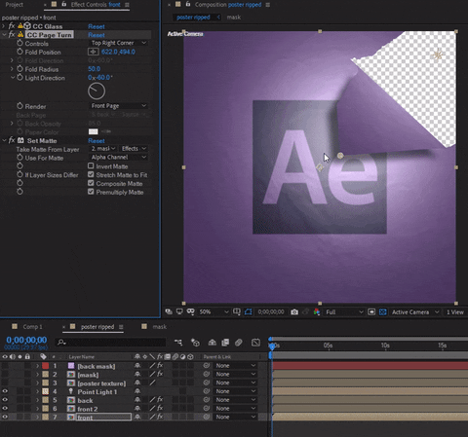Click the shy switch for the mask layer

[137, 374]
